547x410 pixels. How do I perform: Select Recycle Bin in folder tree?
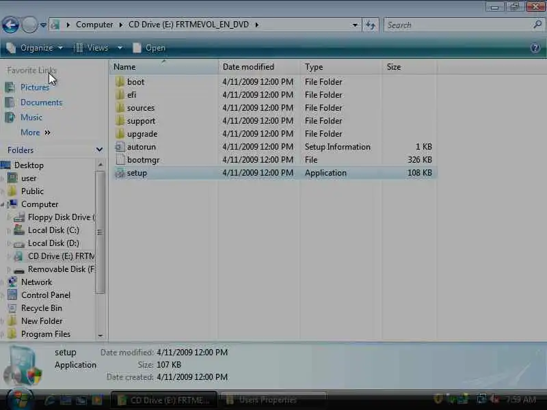(41, 308)
